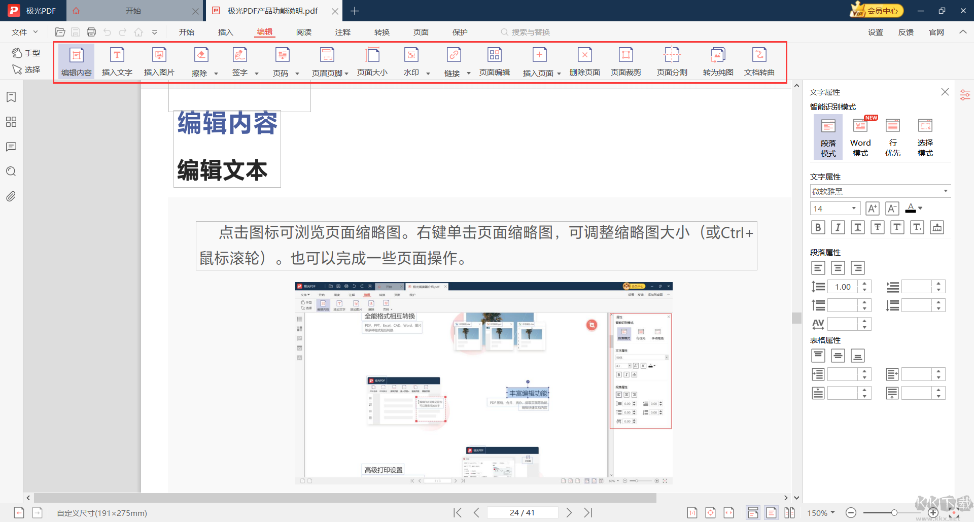
Task: Switch to the 保护 ribbon tab
Action: point(460,32)
